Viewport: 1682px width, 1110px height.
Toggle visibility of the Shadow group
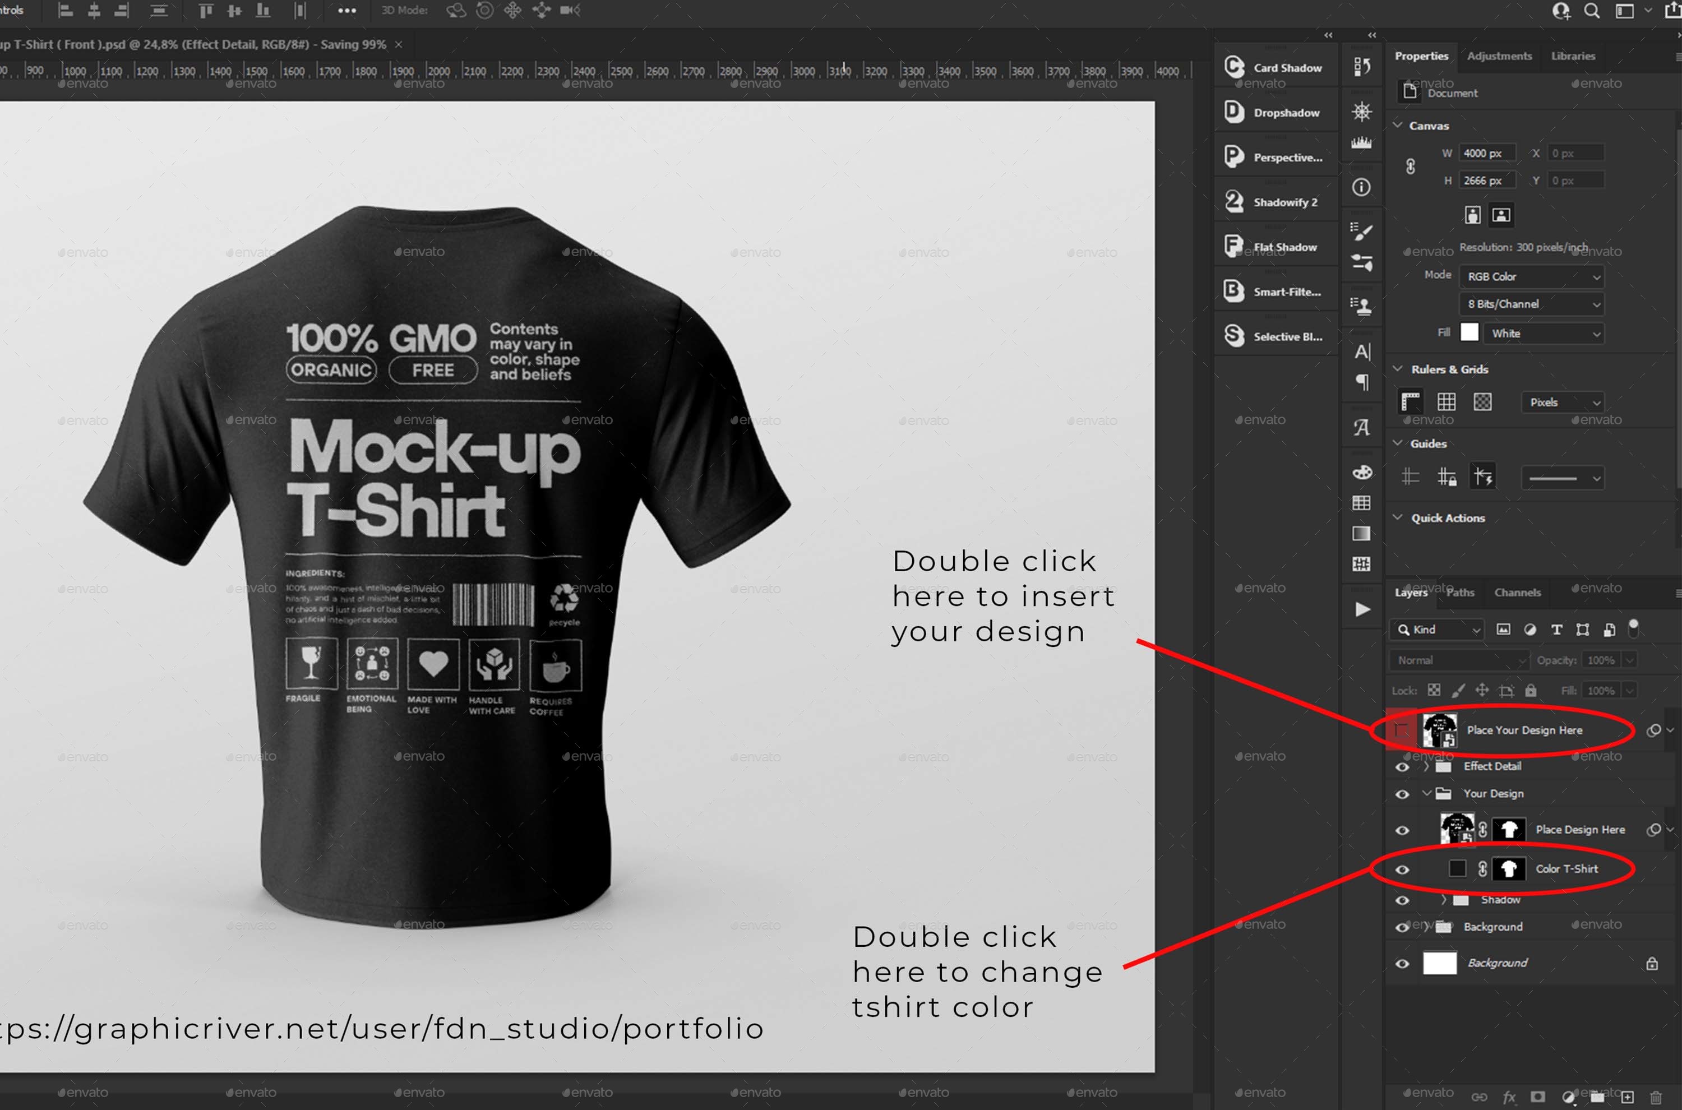[x=1402, y=900]
